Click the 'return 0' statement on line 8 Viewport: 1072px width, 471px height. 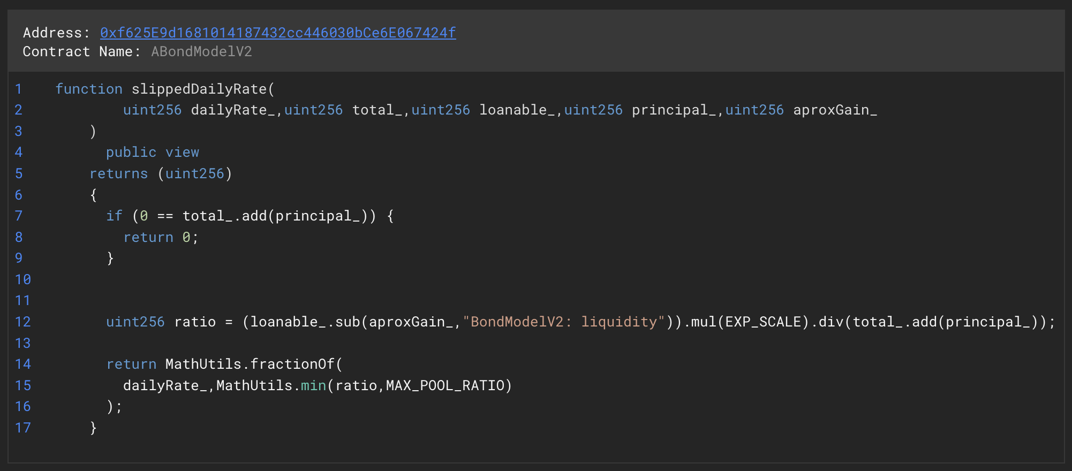pyautogui.click(x=160, y=237)
